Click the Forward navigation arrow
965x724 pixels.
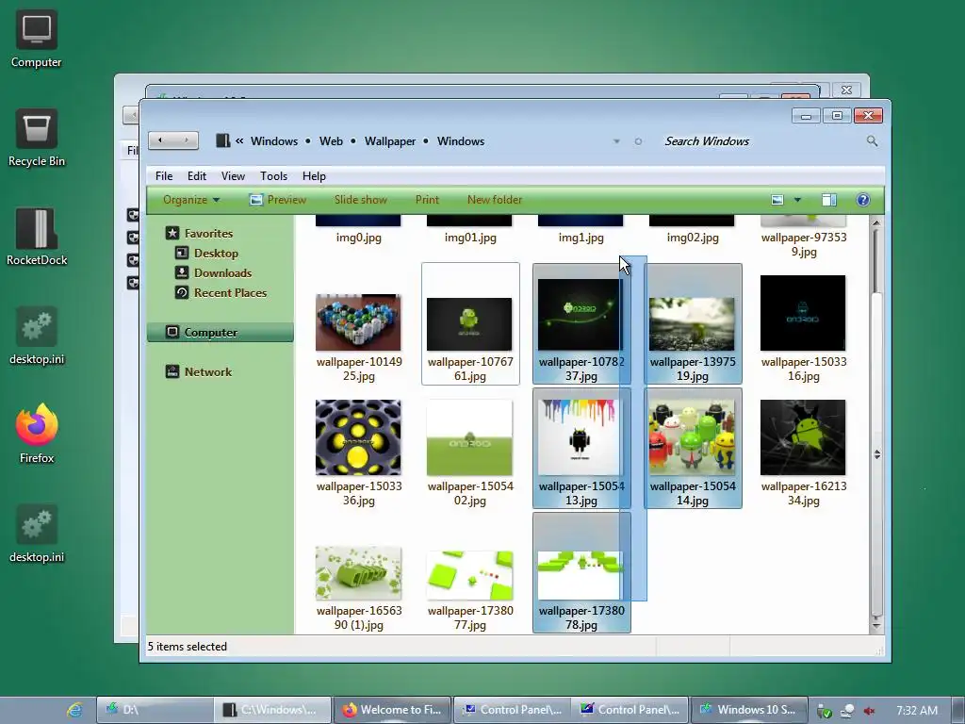tap(186, 140)
